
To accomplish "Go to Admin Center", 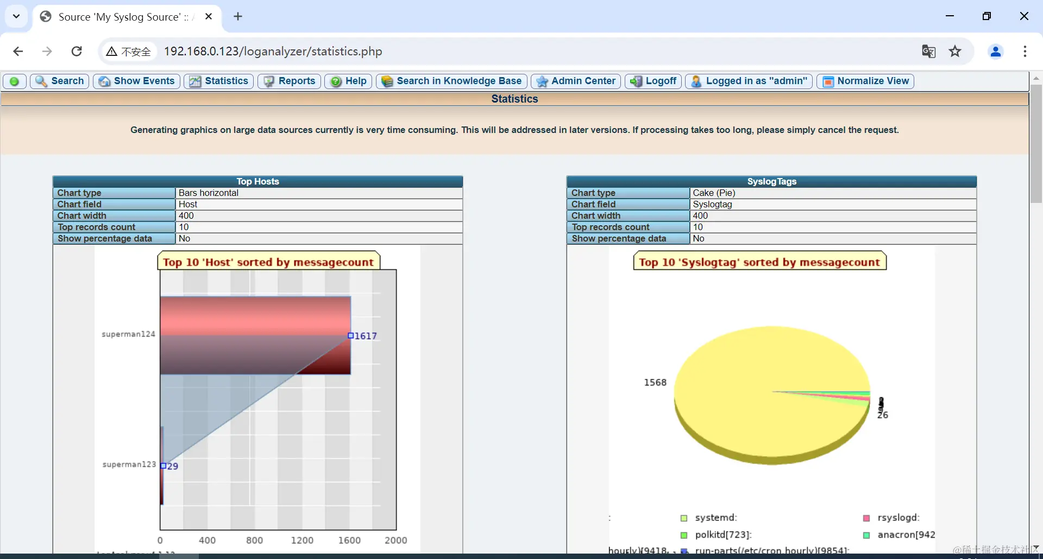I will [x=575, y=81].
